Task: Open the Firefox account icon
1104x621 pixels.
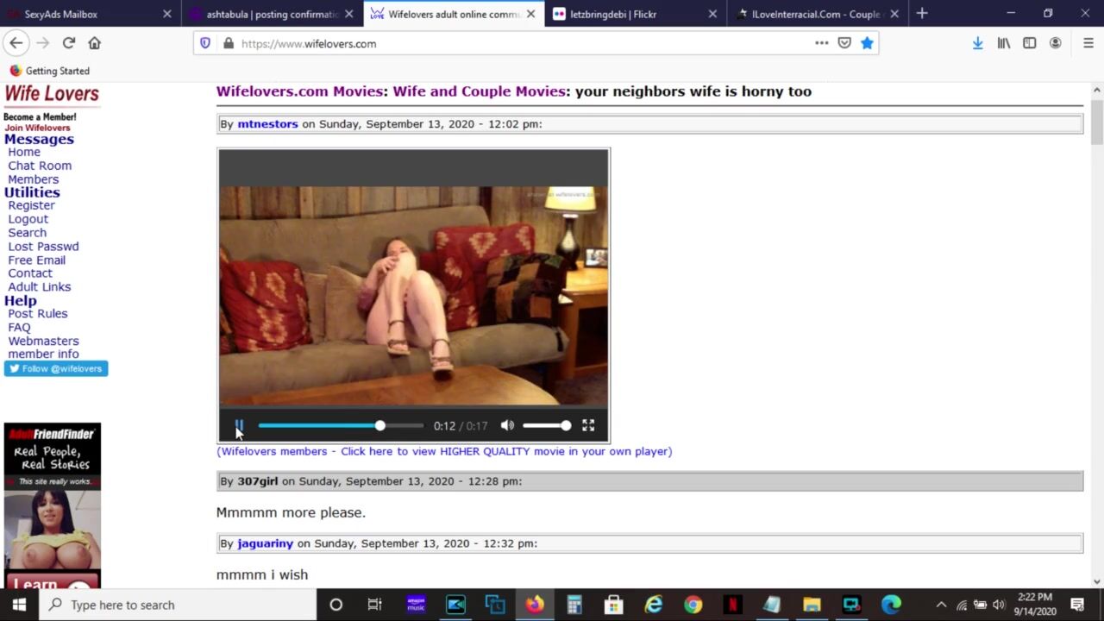Action: (x=1055, y=43)
